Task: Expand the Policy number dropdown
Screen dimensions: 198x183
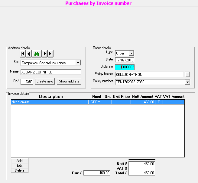Action: coord(187,82)
